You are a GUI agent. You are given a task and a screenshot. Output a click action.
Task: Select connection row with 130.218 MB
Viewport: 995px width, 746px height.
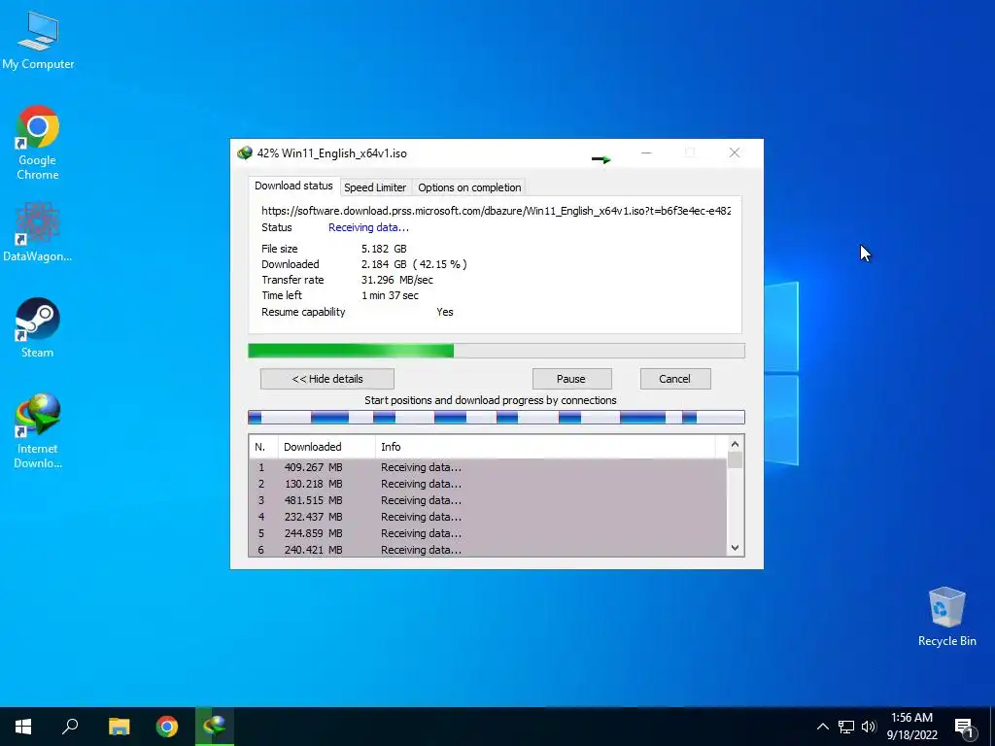(x=488, y=484)
